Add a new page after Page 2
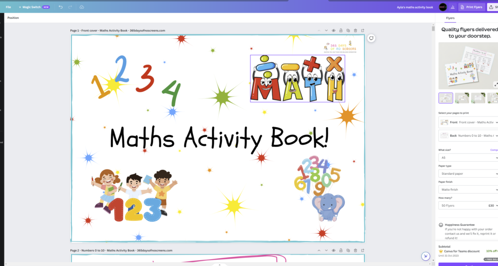This screenshot has height=266, width=498. point(363,250)
